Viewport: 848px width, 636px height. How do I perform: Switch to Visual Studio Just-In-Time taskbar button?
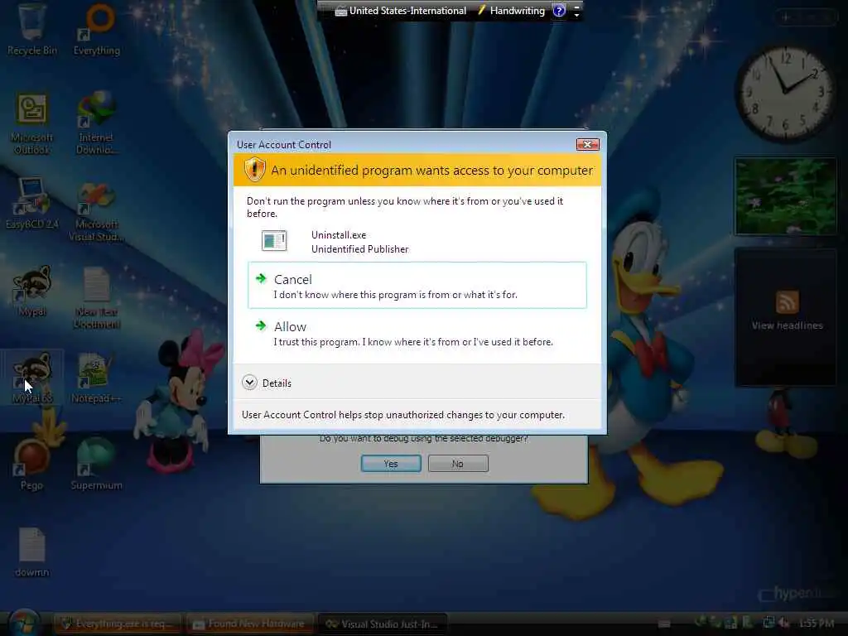(x=382, y=624)
